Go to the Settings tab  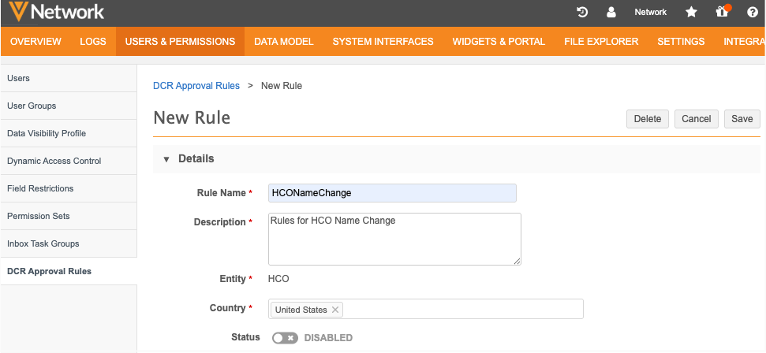681,42
